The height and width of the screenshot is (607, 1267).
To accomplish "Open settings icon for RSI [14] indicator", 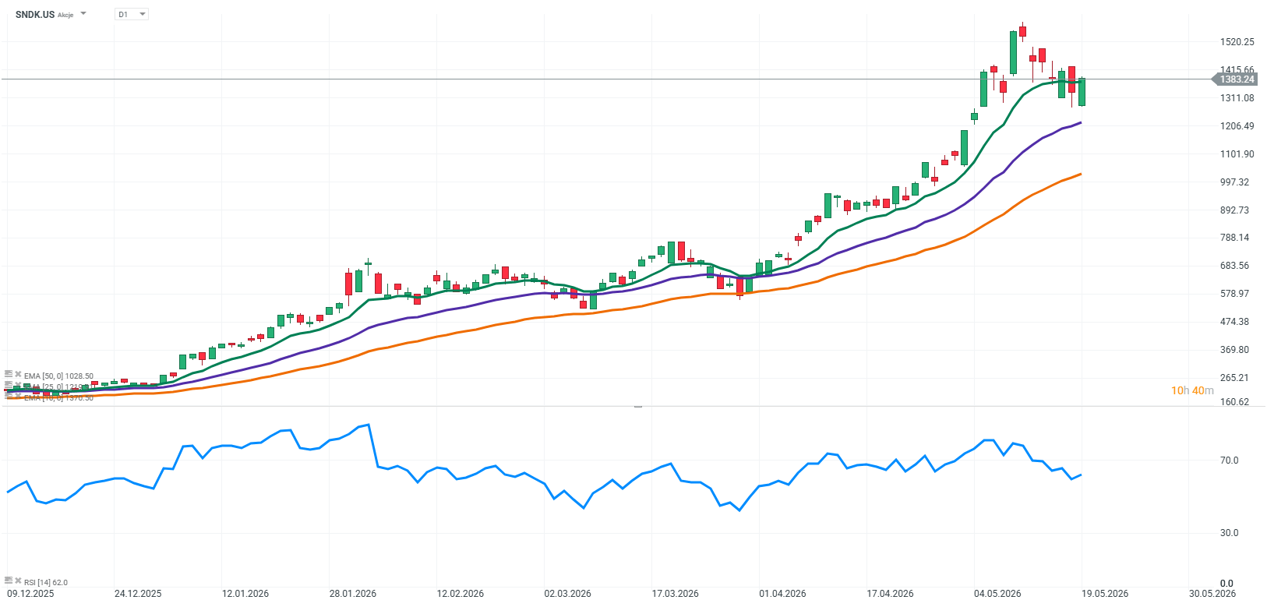I will 9,581.
